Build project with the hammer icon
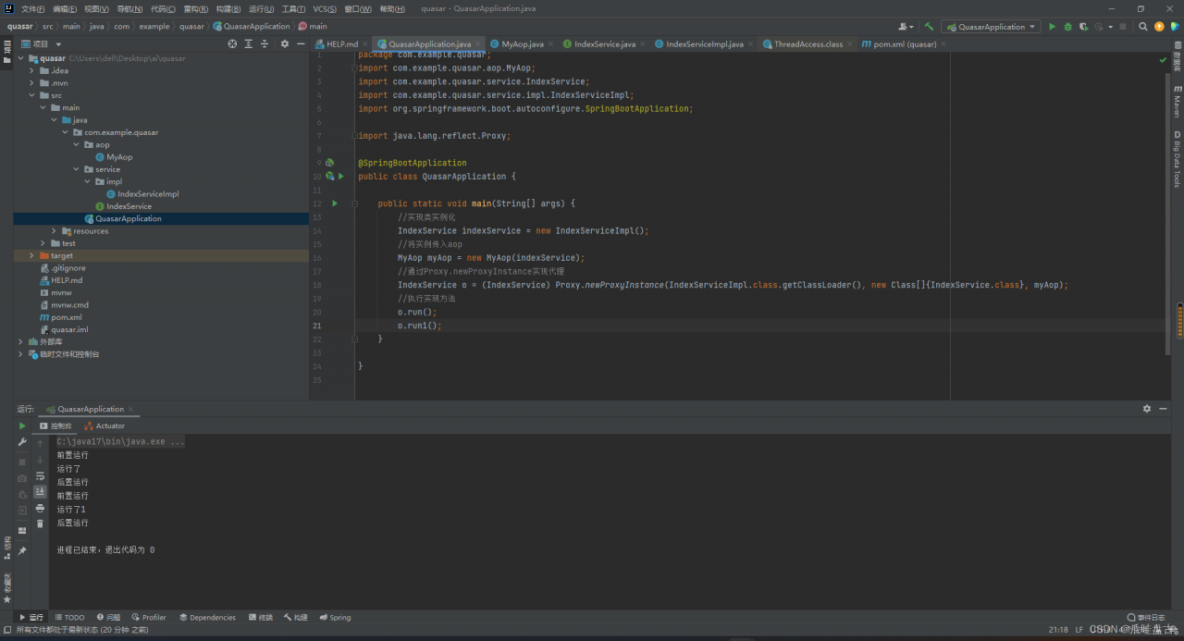Viewport: 1184px width, 641px height. [x=929, y=27]
